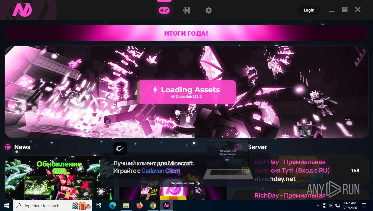Click the launcher taskbar icon
The image size is (373, 211).
point(166,206)
